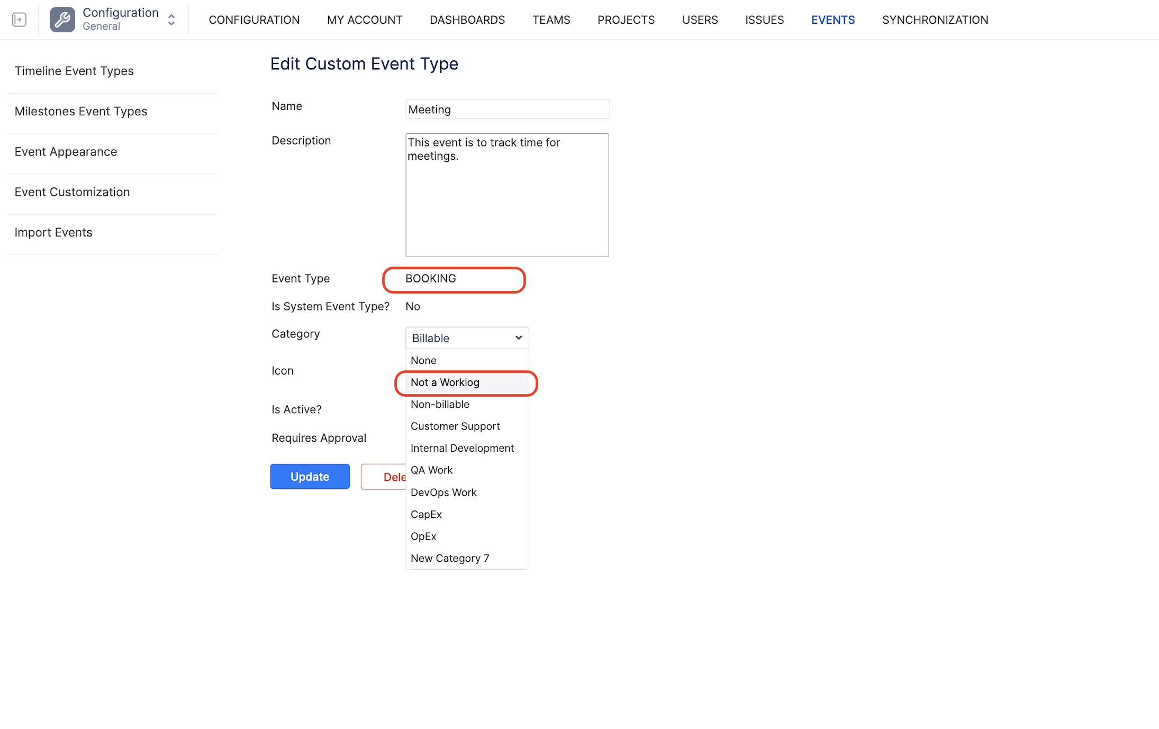Select QA Work from the dropdown
Image resolution: width=1159 pixels, height=729 pixels.
(431, 470)
